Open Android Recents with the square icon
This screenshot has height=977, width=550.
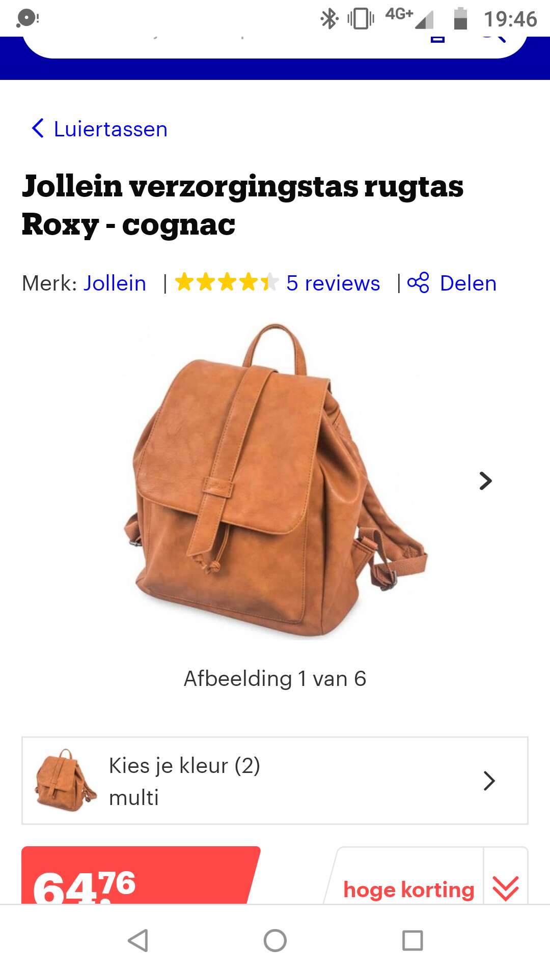click(x=413, y=940)
